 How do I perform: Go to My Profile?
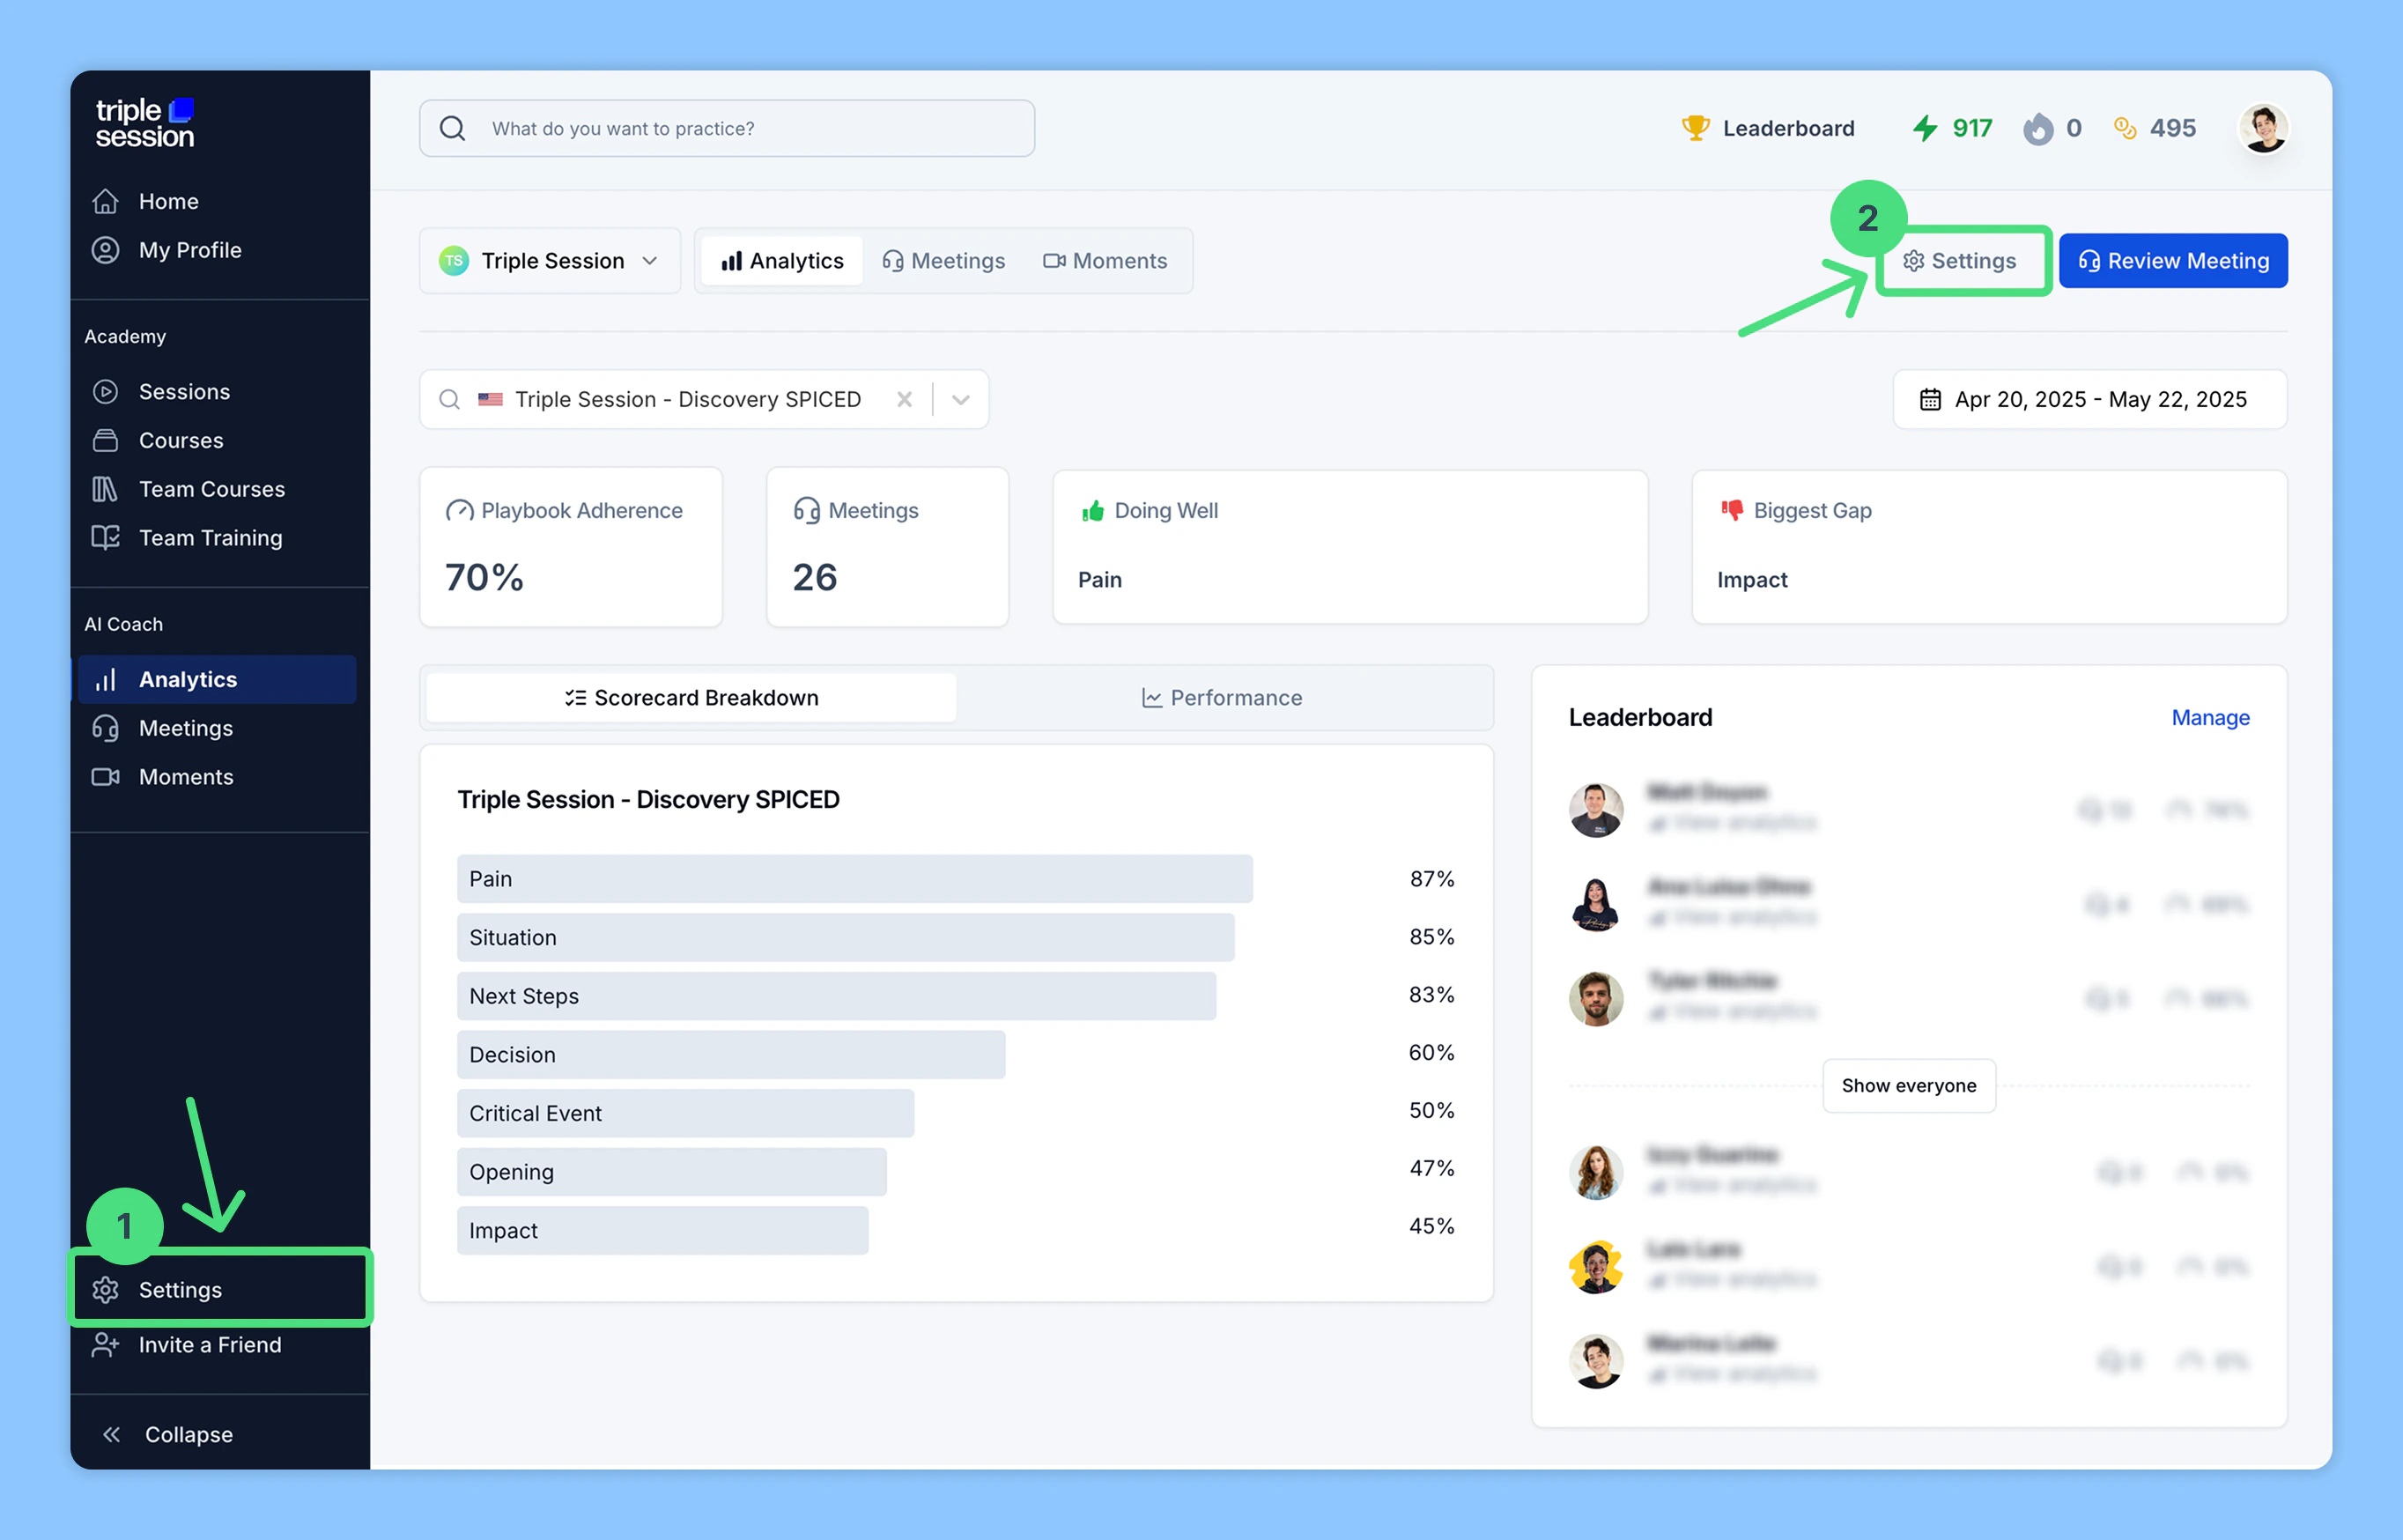tap(189, 250)
